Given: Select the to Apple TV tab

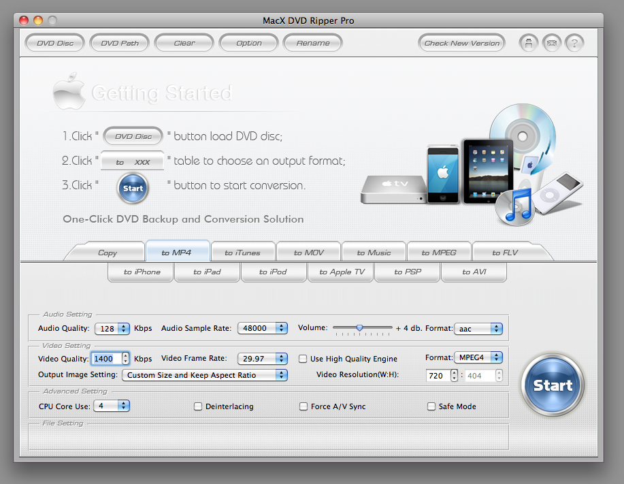Looking at the screenshot, I should click(x=342, y=272).
